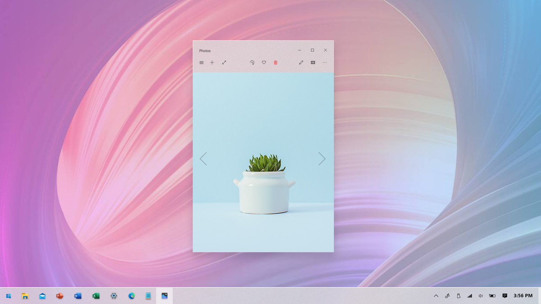The width and height of the screenshot is (541, 304).
Task: Click the Photos window title text
Action: click(x=205, y=51)
